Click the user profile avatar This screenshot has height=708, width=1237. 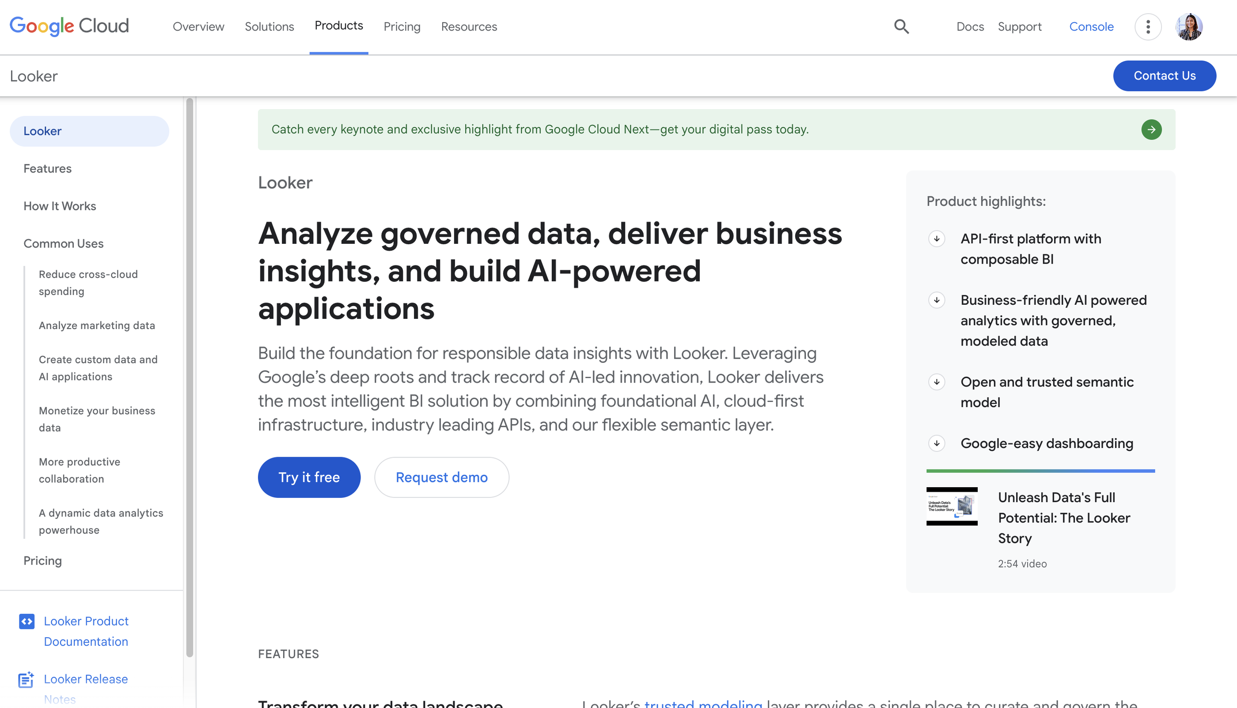tap(1190, 27)
